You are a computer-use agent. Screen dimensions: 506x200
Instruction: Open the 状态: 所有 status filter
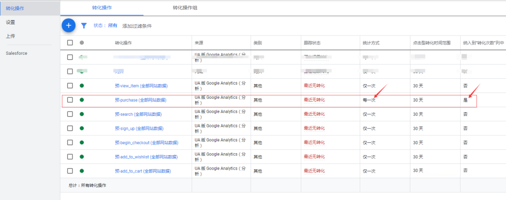point(105,26)
